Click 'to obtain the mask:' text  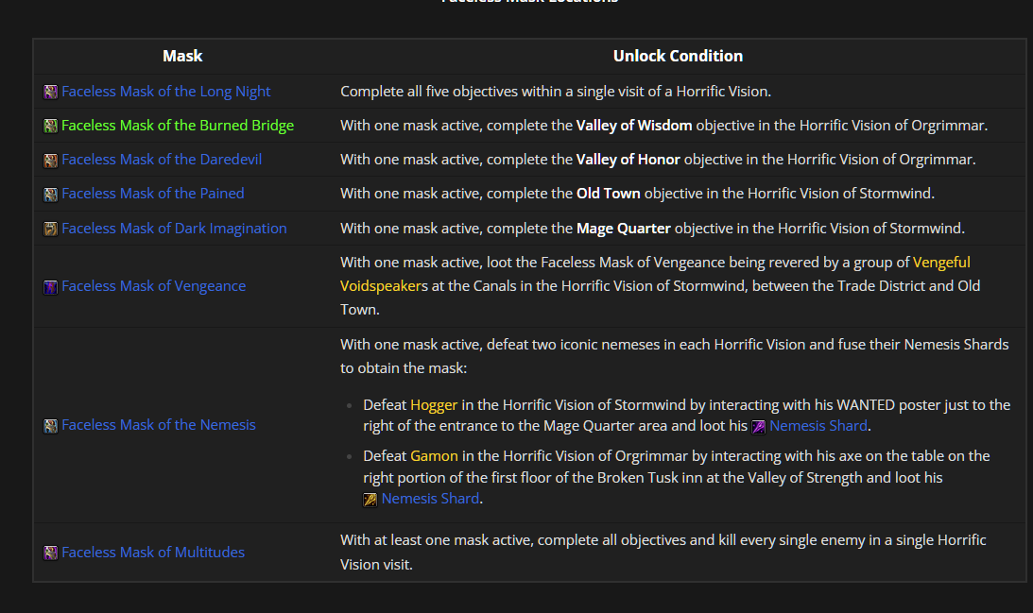pos(404,368)
